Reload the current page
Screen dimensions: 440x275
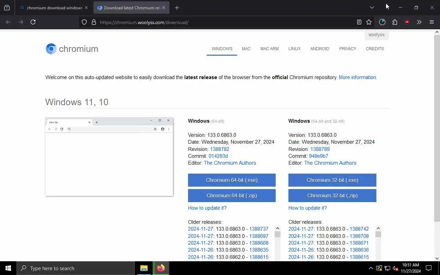pos(33,22)
